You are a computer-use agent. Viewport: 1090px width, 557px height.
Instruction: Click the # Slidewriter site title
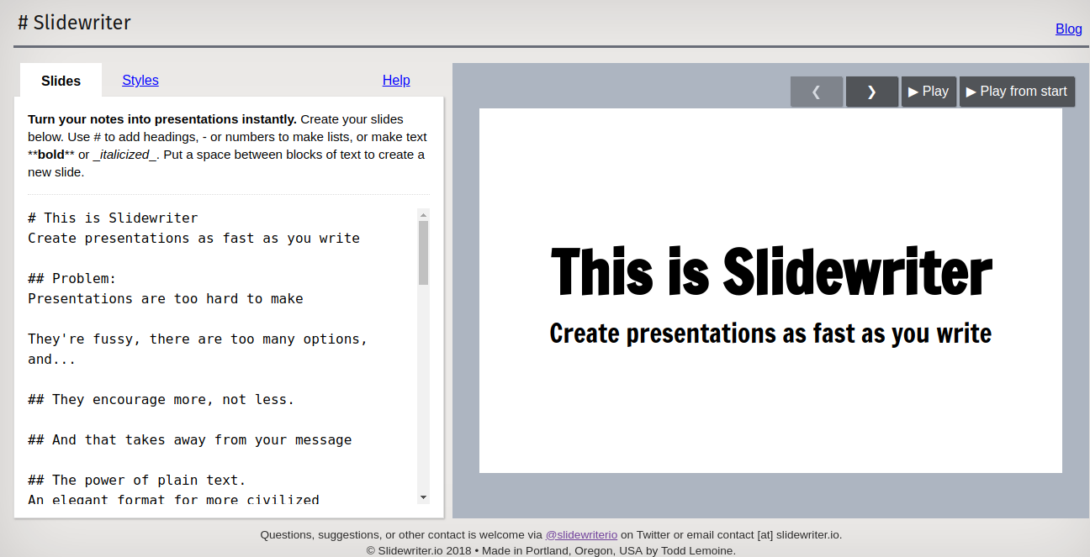tap(74, 23)
